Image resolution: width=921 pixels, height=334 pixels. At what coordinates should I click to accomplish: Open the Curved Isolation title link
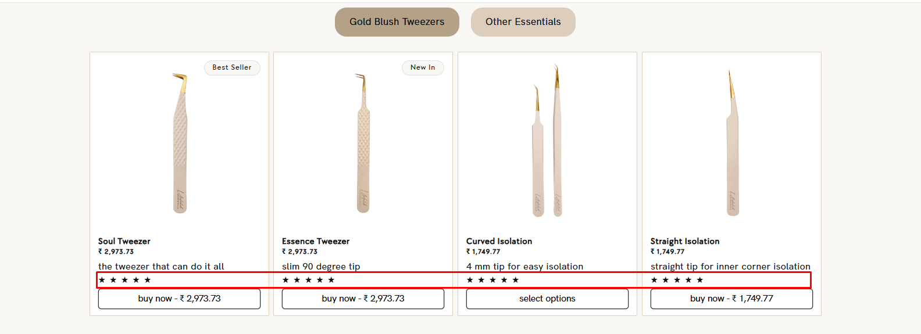(x=499, y=241)
